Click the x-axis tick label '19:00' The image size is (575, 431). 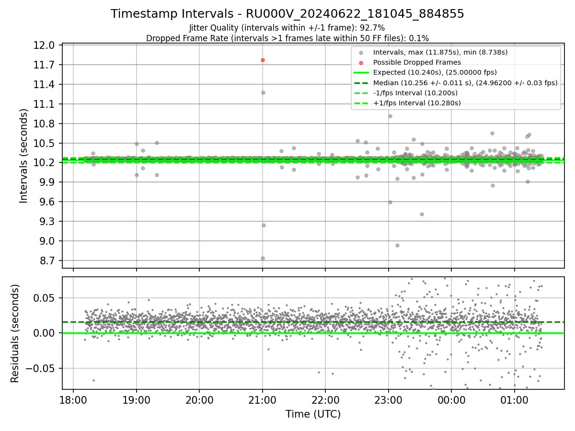point(137,399)
